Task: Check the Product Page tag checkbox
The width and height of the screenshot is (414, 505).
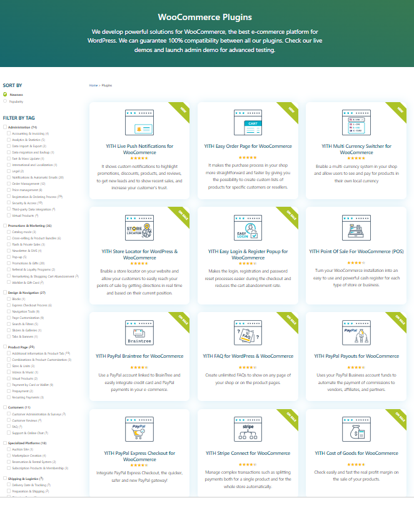Action: tap(5, 347)
